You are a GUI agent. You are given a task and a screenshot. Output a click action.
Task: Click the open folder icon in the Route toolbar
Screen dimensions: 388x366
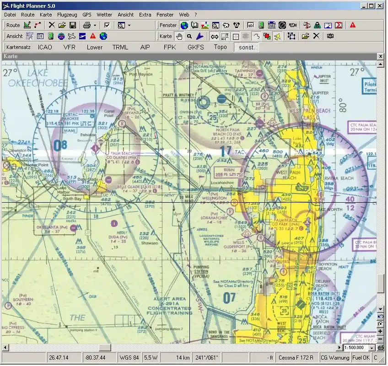(x=62, y=25)
